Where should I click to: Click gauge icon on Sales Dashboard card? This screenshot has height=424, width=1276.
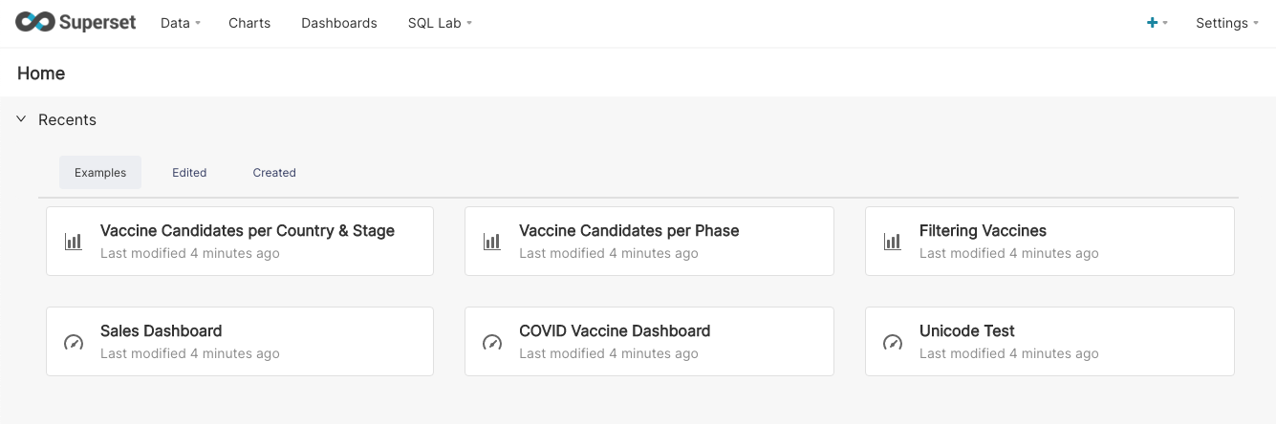[74, 342]
